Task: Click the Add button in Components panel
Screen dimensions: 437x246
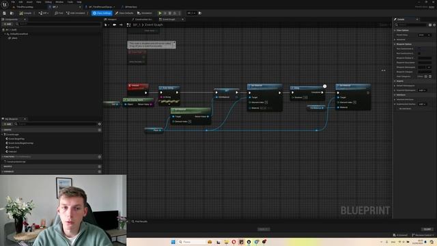Action: pyautogui.click(x=8, y=25)
